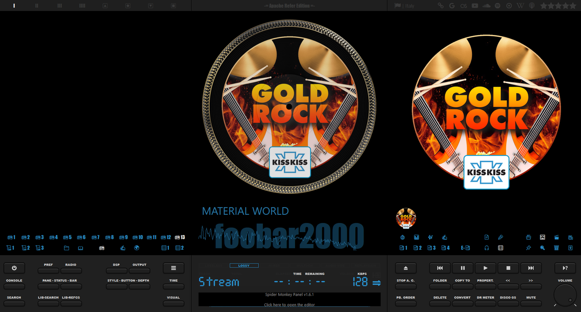This screenshot has width=581, height=312.
Task: Switch to playlist icon number 12
Action: 166,237
